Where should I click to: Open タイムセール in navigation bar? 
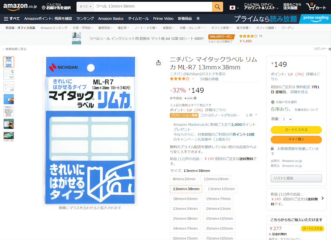pyautogui.click(x=138, y=19)
